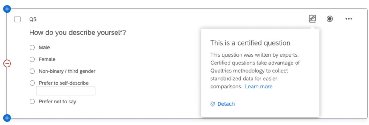Open the three-dot question options menu

click(x=348, y=19)
